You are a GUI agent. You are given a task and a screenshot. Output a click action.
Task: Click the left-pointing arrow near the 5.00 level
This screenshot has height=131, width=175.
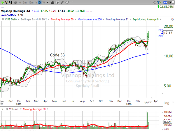click(163, 93)
